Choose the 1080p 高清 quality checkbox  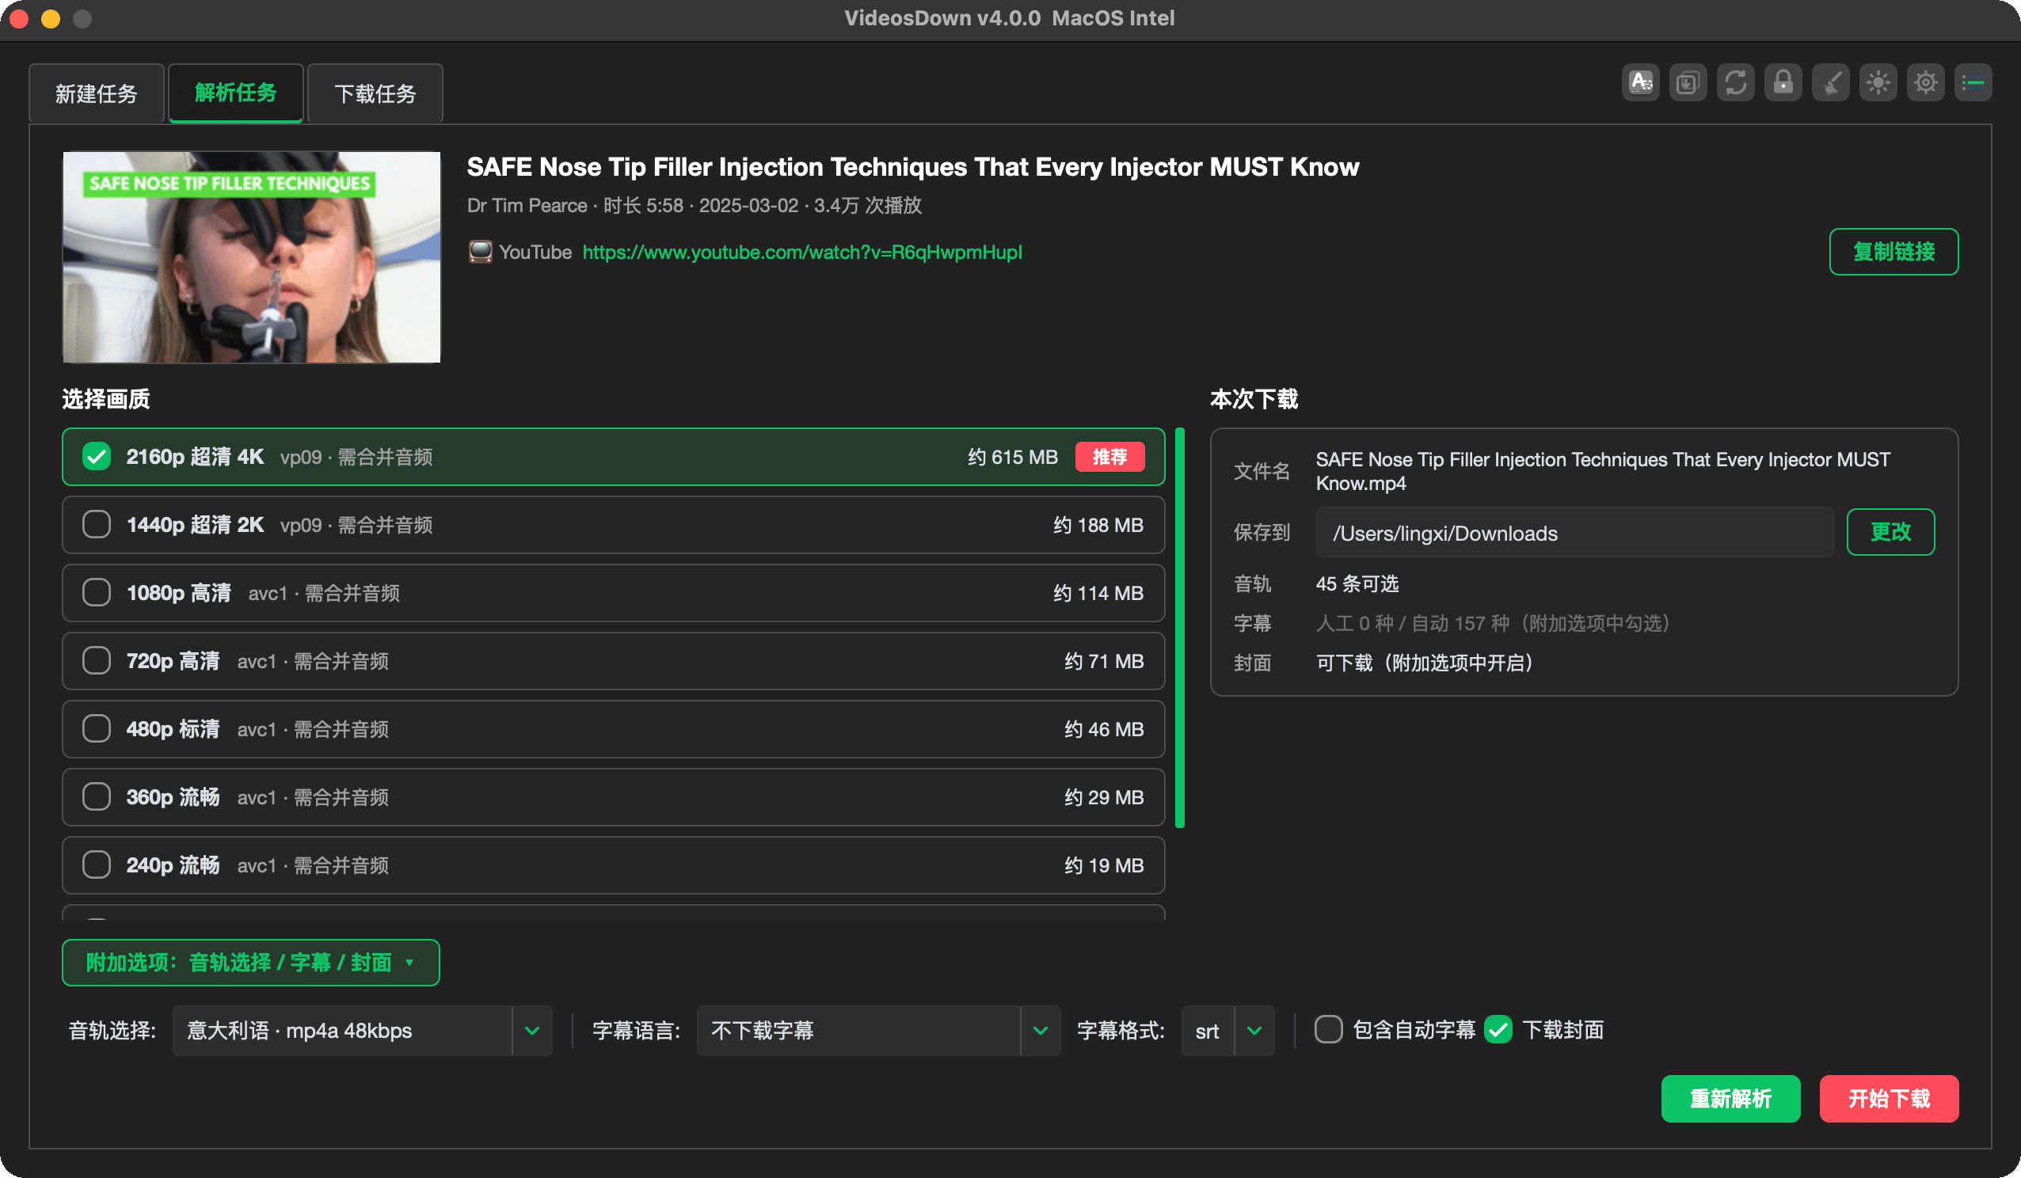click(97, 594)
